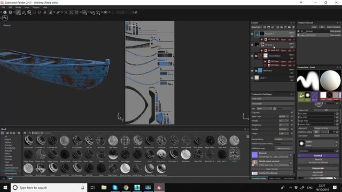Open the Plugins menu
This screenshot has width=342, height=192.
(x=36, y=7)
